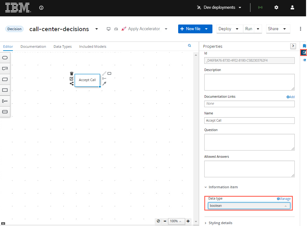Click the Question text area
The width and height of the screenshot is (307, 226).
(x=249, y=142)
